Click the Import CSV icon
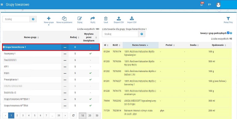This screenshot has height=119, width=237. coord(132,19)
